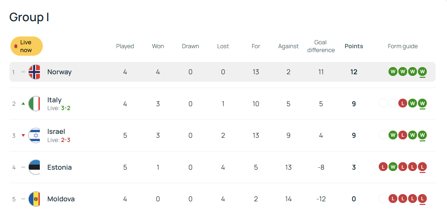The image size is (447, 214).
Task: Click Italy's live 3-2 score
Action: 66,108
